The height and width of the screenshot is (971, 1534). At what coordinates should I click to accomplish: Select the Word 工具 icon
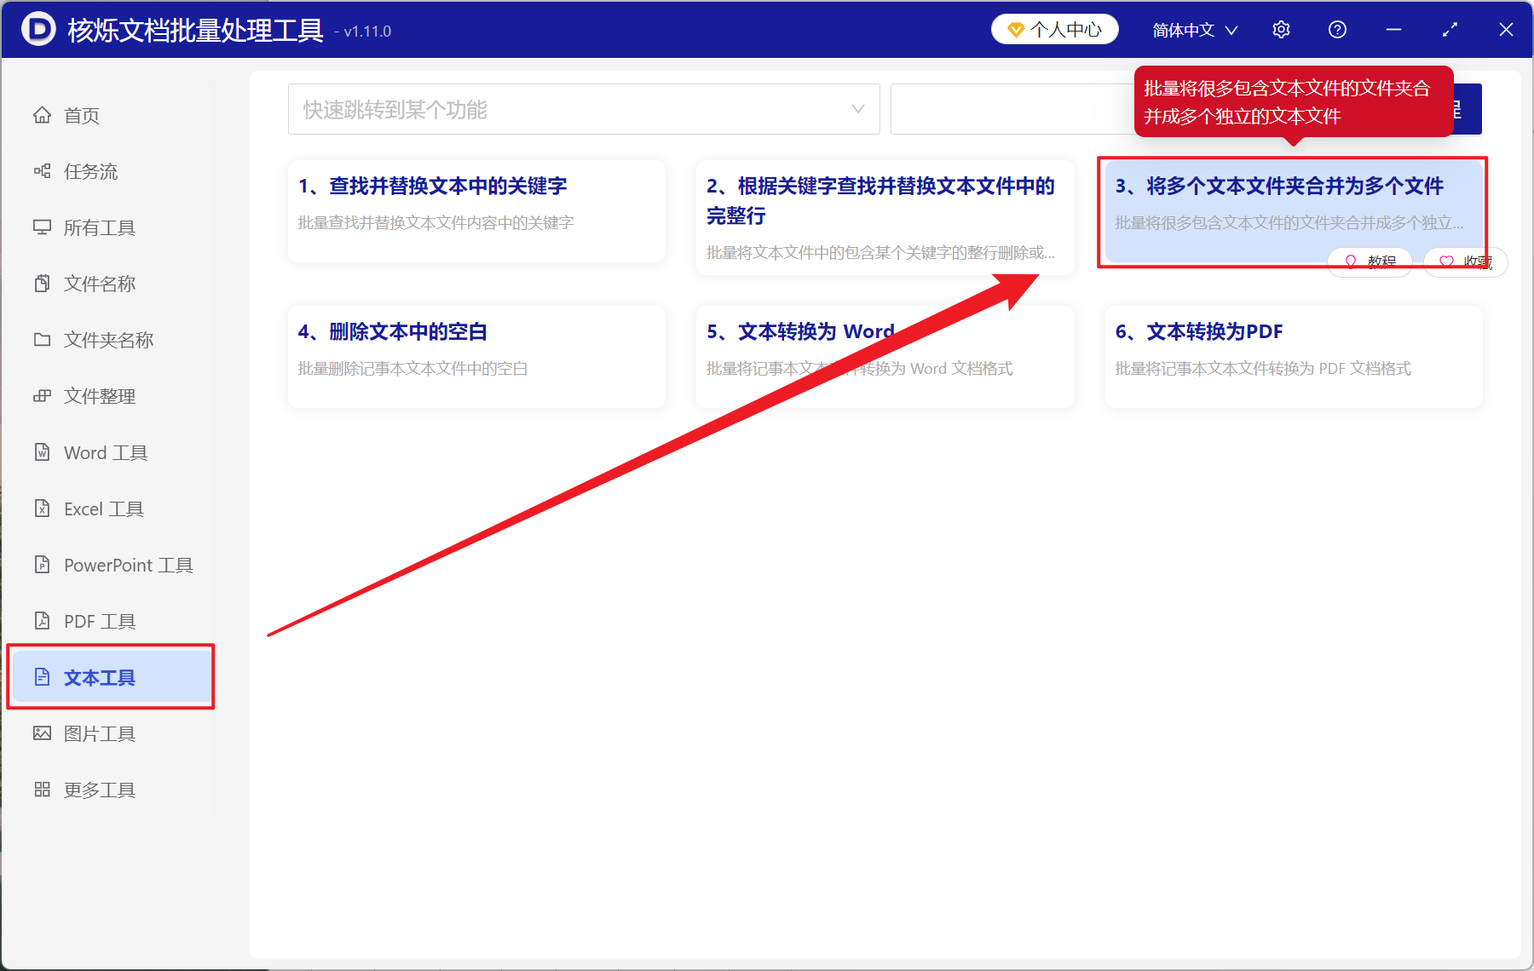(43, 452)
